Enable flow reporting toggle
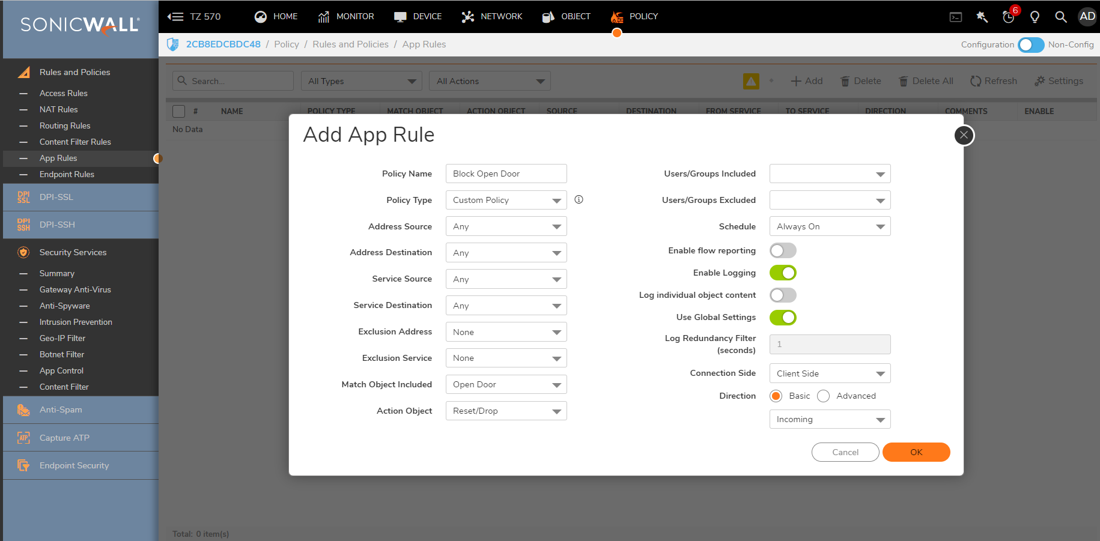1100x541 pixels. [783, 250]
